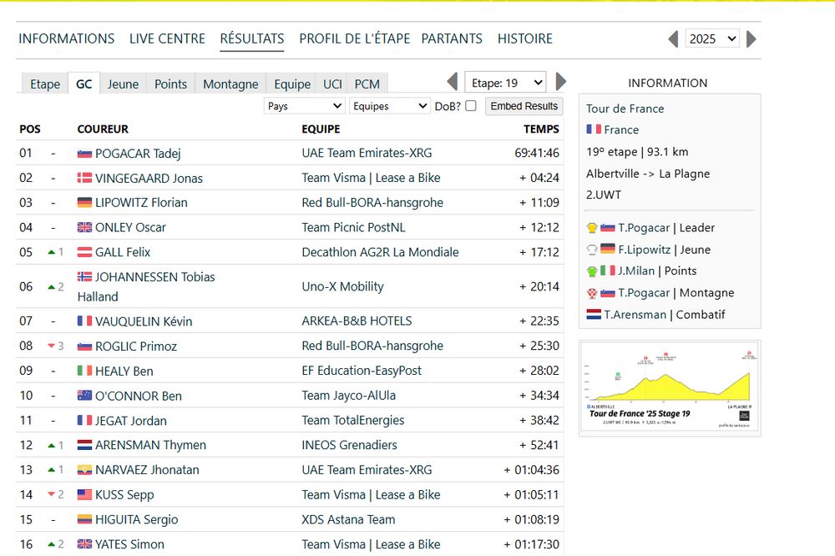Open the Pays country filter dropdown

click(304, 106)
